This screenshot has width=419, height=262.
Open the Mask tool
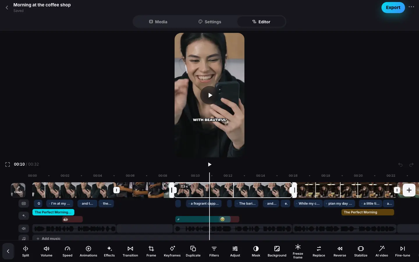point(256,251)
